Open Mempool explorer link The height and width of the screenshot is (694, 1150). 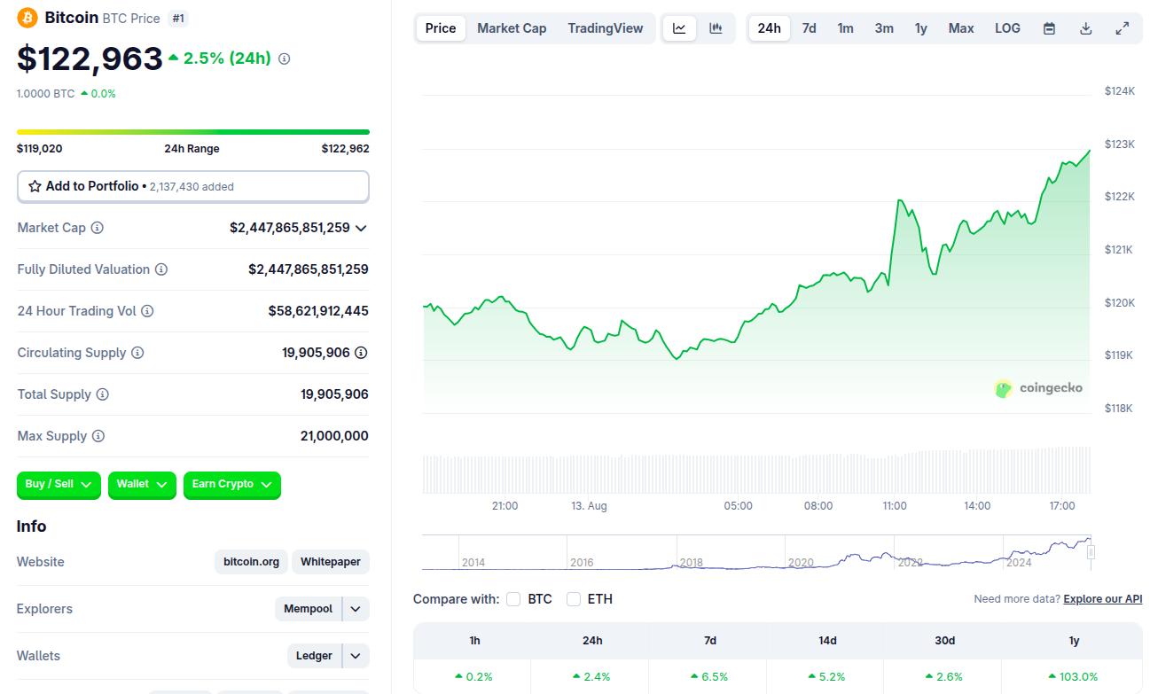(x=309, y=609)
